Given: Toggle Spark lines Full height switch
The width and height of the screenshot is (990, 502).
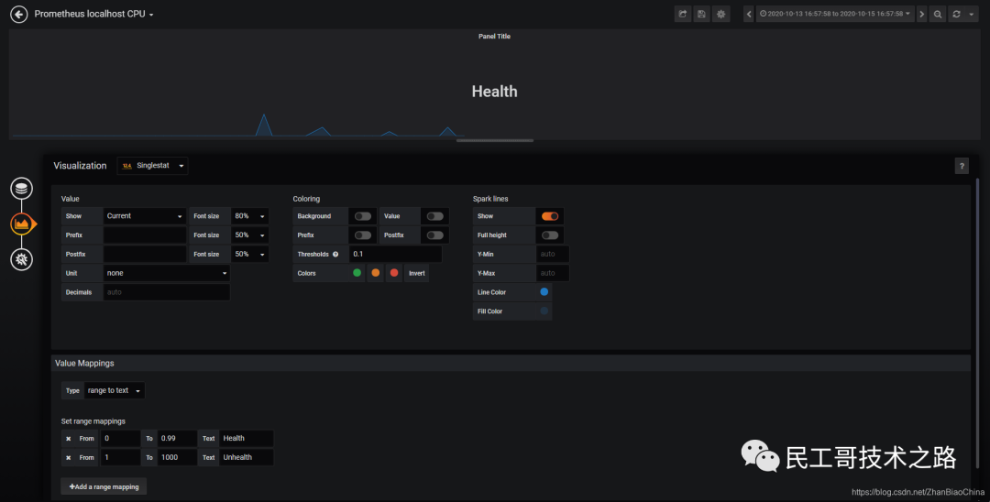Looking at the screenshot, I should coord(550,235).
